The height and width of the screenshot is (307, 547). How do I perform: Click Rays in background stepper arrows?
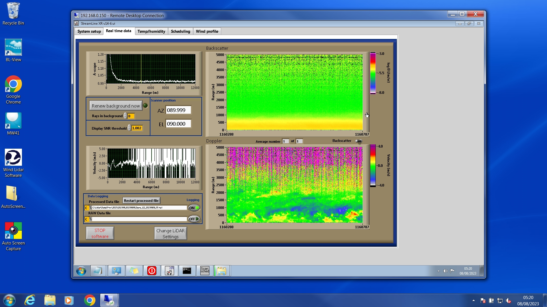125,116
